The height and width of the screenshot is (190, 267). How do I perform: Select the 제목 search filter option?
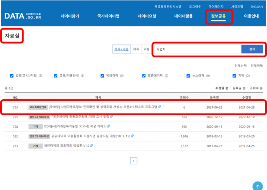click(x=136, y=49)
